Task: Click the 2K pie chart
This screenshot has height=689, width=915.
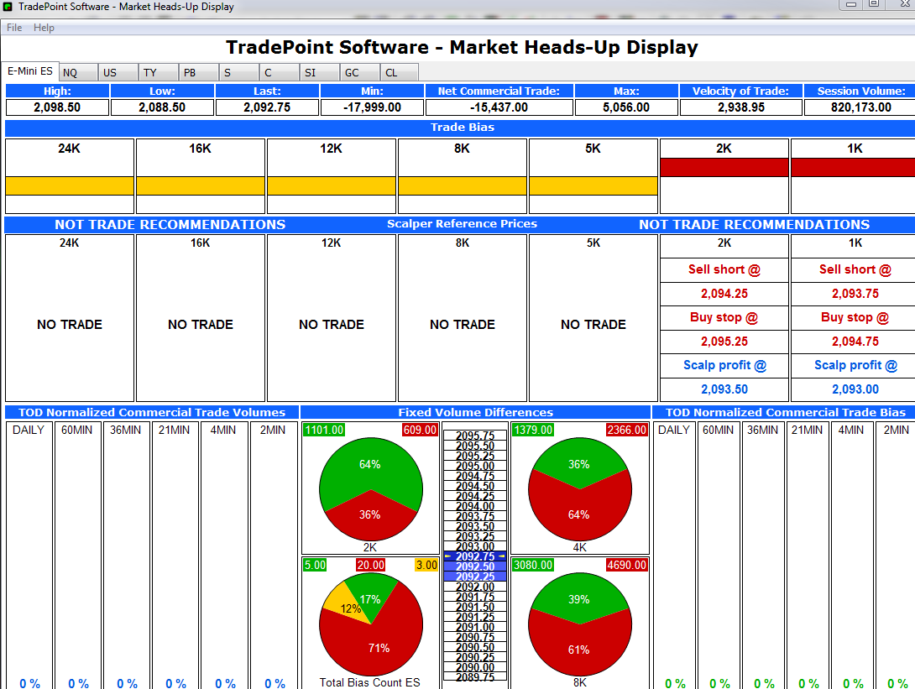Action: click(x=370, y=489)
